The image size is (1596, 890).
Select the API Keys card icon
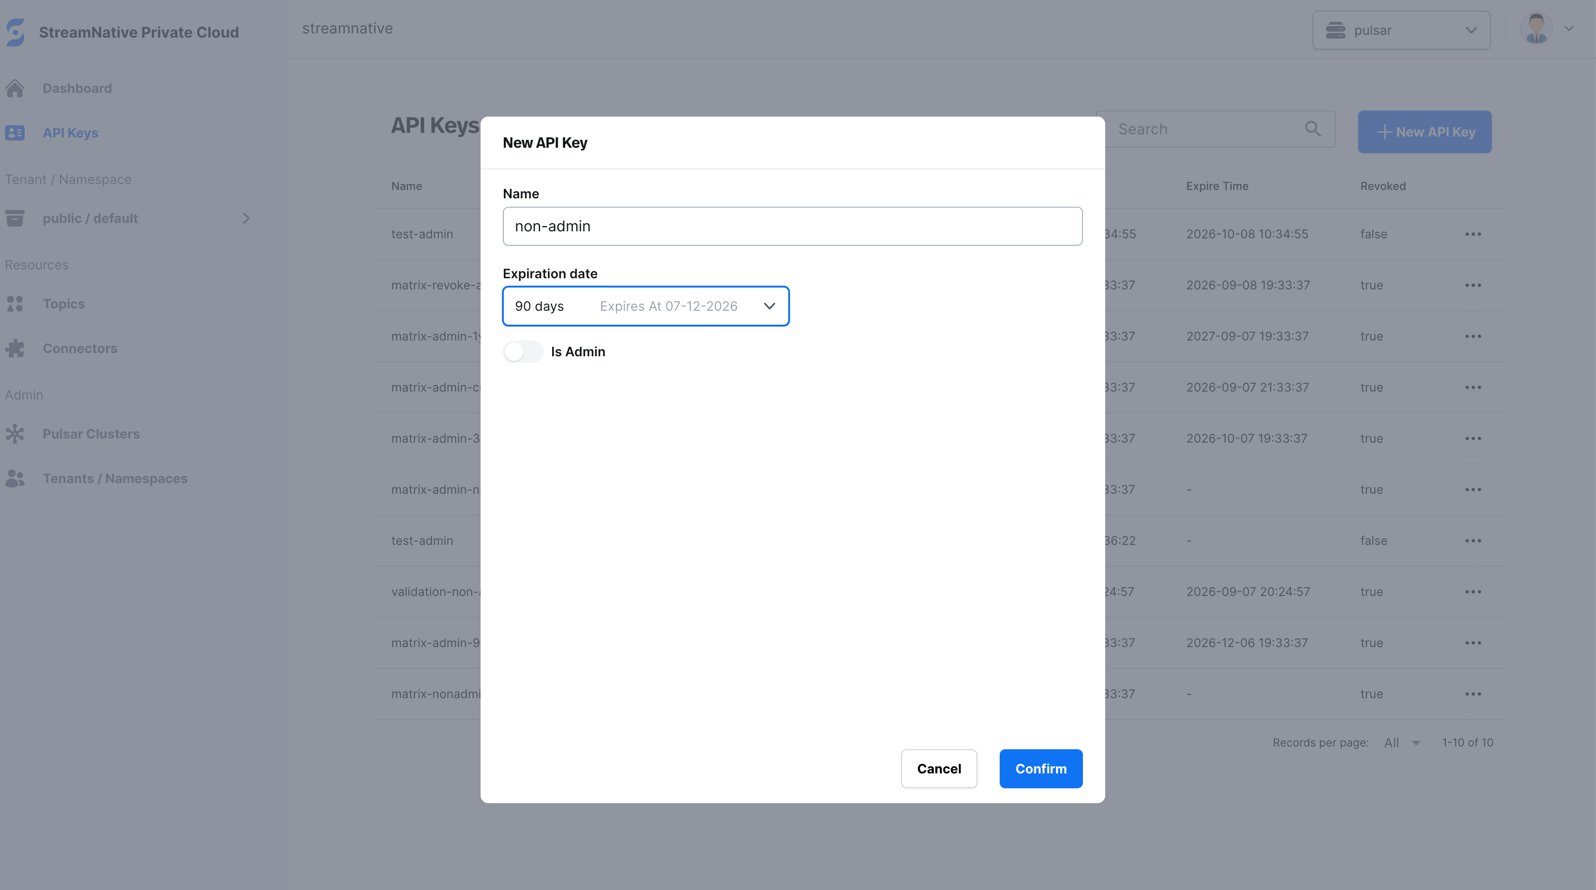click(15, 132)
